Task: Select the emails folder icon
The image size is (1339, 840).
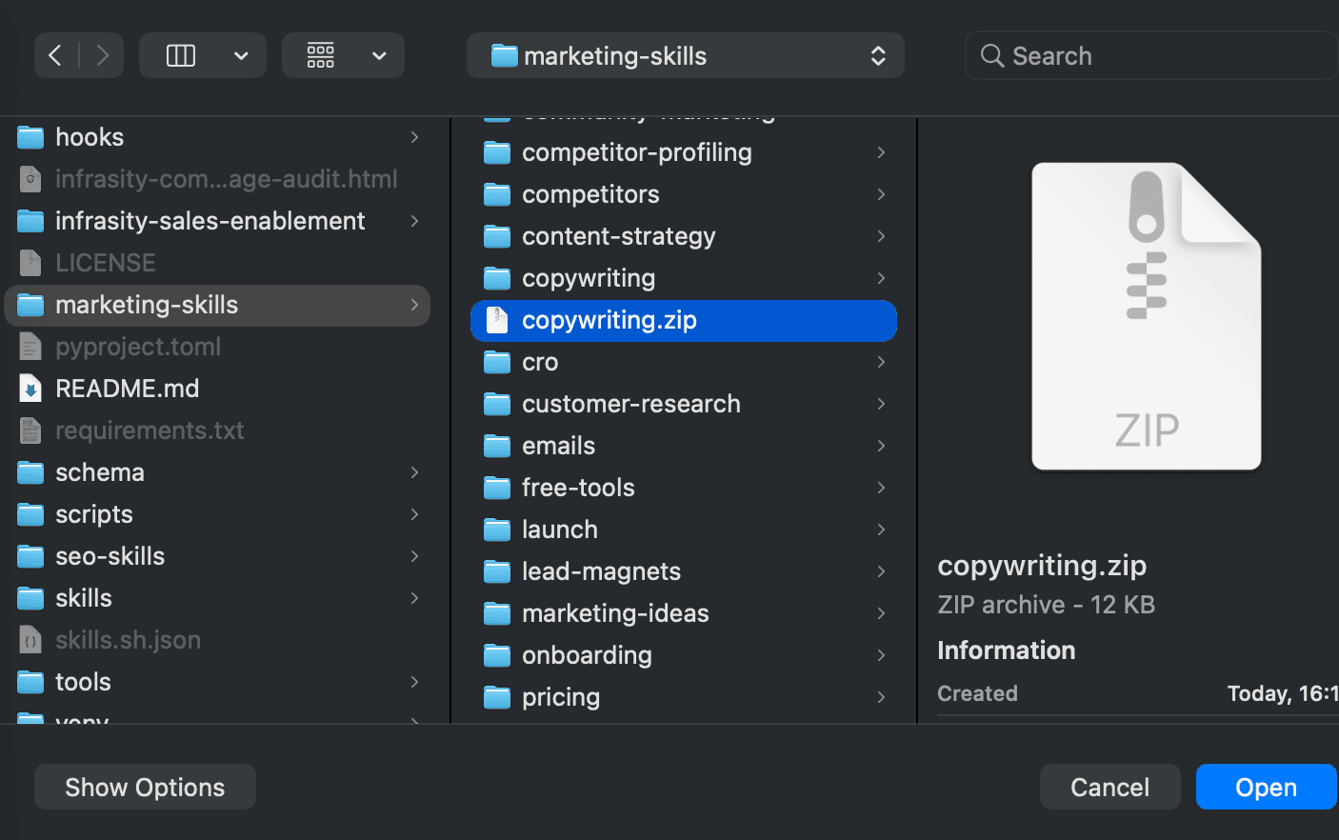Action: (497, 446)
